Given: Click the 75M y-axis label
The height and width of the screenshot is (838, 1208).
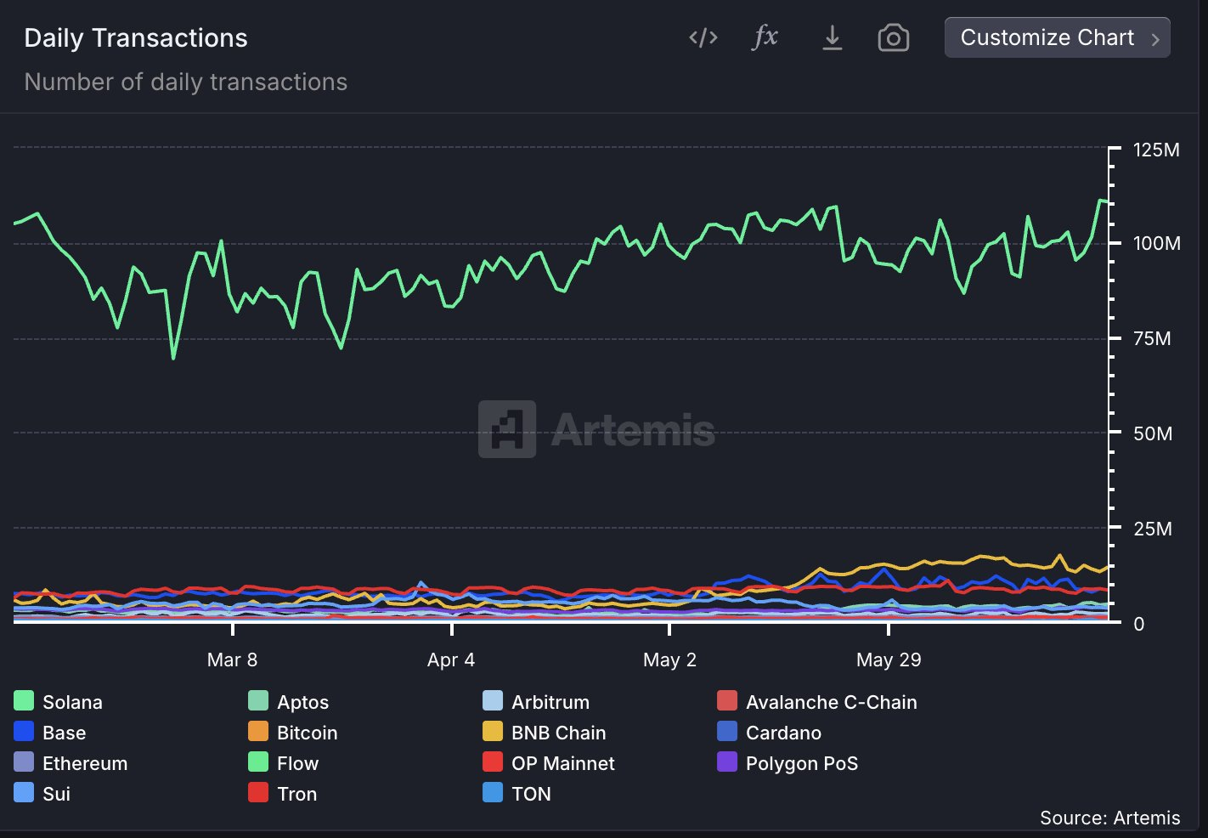Looking at the screenshot, I should 1152,338.
